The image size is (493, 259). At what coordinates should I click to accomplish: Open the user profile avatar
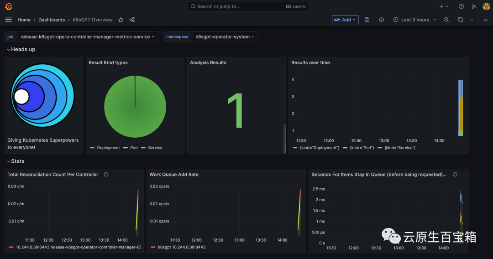(486, 6)
